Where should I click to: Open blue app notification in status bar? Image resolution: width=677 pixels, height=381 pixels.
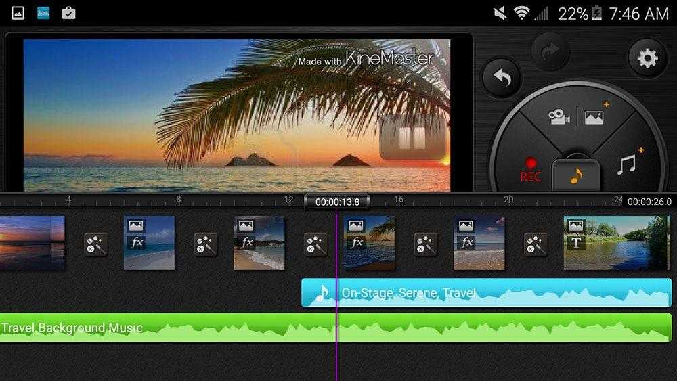click(43, 13)
